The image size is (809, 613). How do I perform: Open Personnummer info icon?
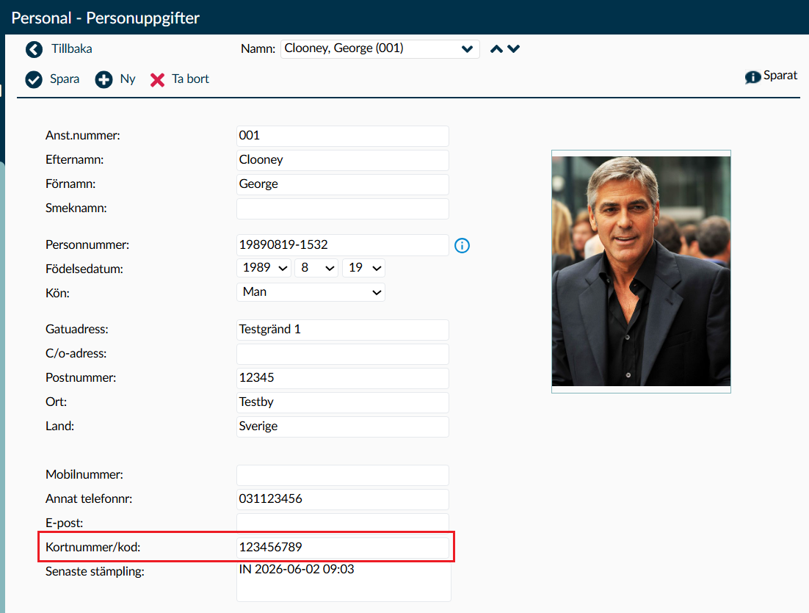click(462, 245)
